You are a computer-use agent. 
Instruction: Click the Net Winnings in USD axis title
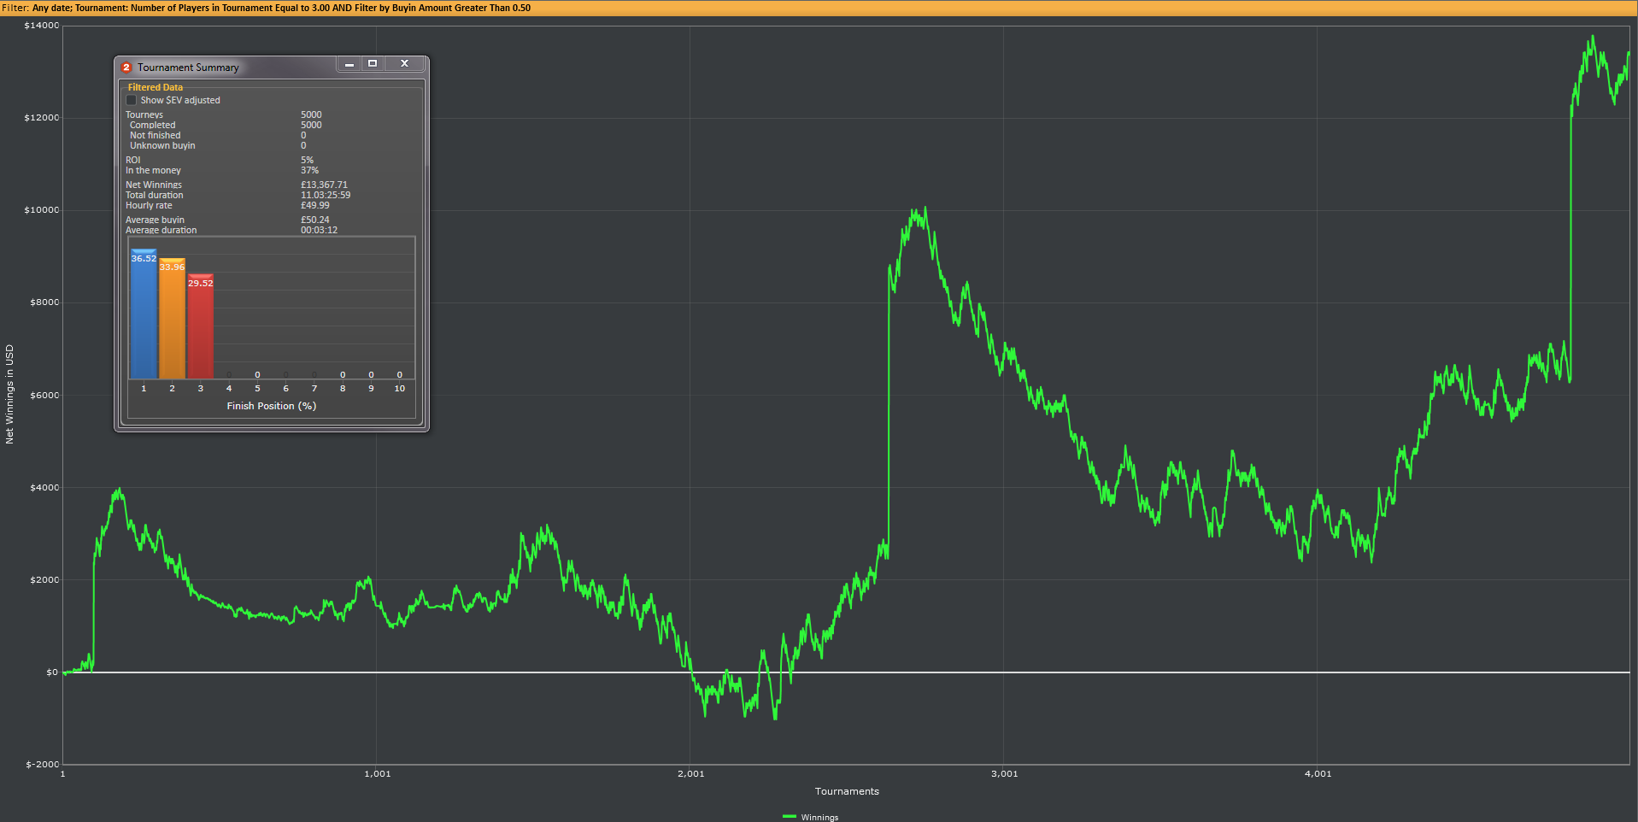10,394
